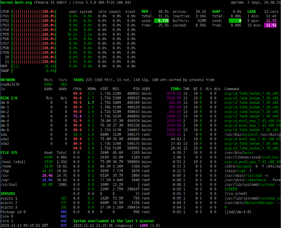Viewport: 281px width, 228px height.
Task: Select the DISK I/O section header
Action: point(9,97)
